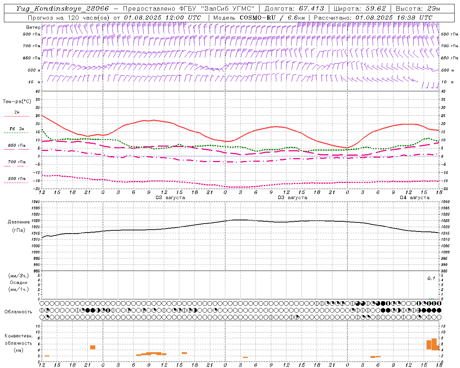Click the Долгота: 67.413 header field

(x=294, y=9)
